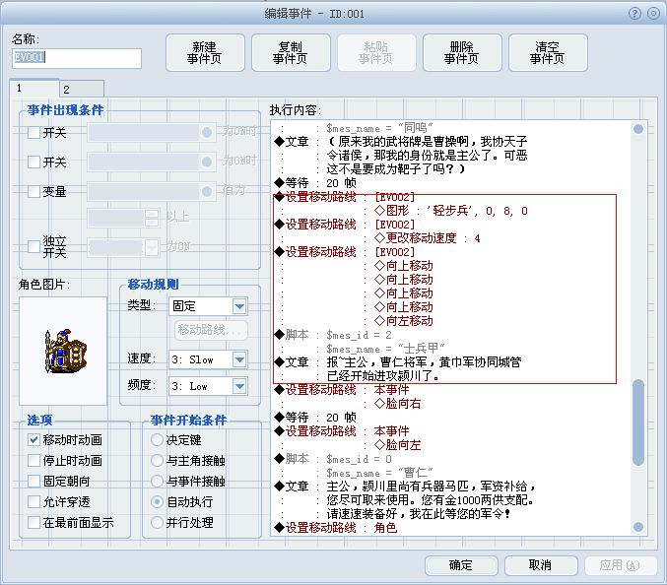Select the 并行处理 trigger radio button
This screenshot has height=585, width=667.
pyautogui.click(x=157, y=522)
